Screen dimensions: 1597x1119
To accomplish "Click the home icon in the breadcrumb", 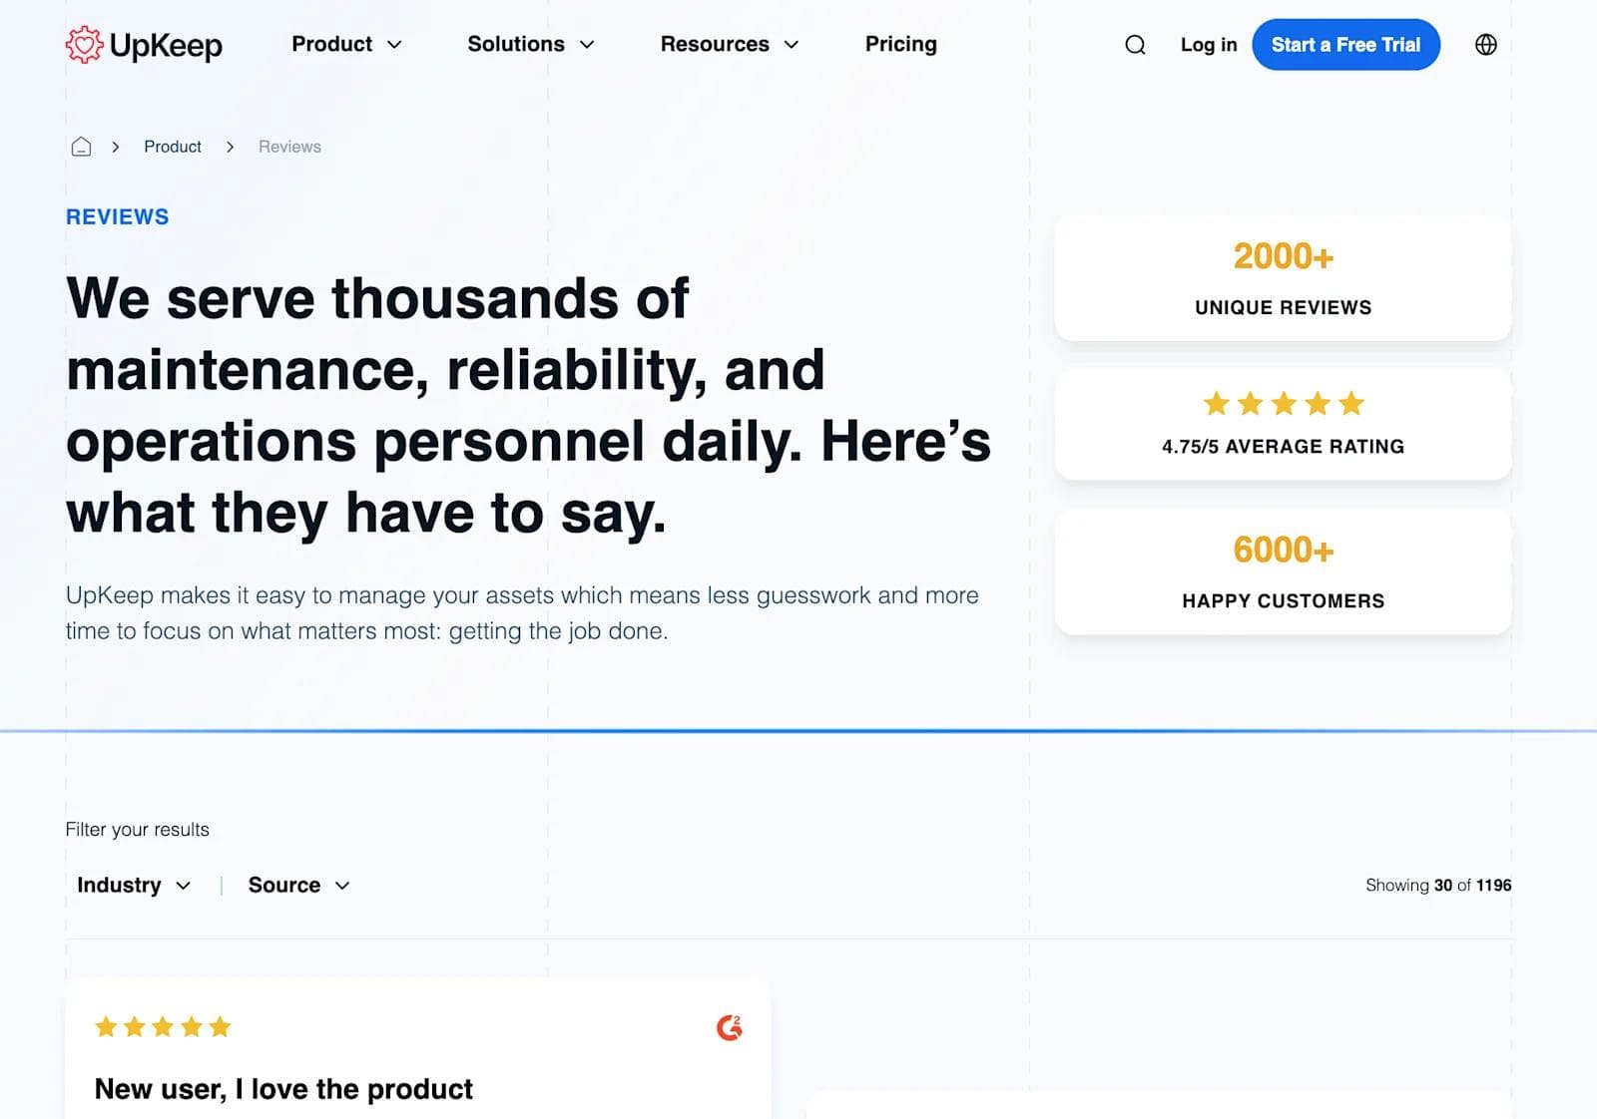I will point(80,146).
